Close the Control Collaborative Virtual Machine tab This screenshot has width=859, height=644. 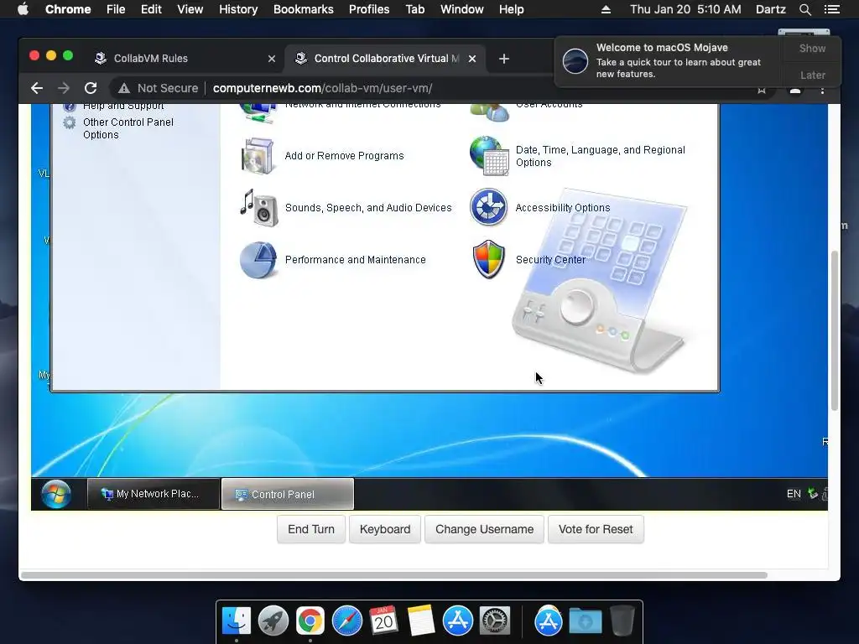tap(472, 59)
